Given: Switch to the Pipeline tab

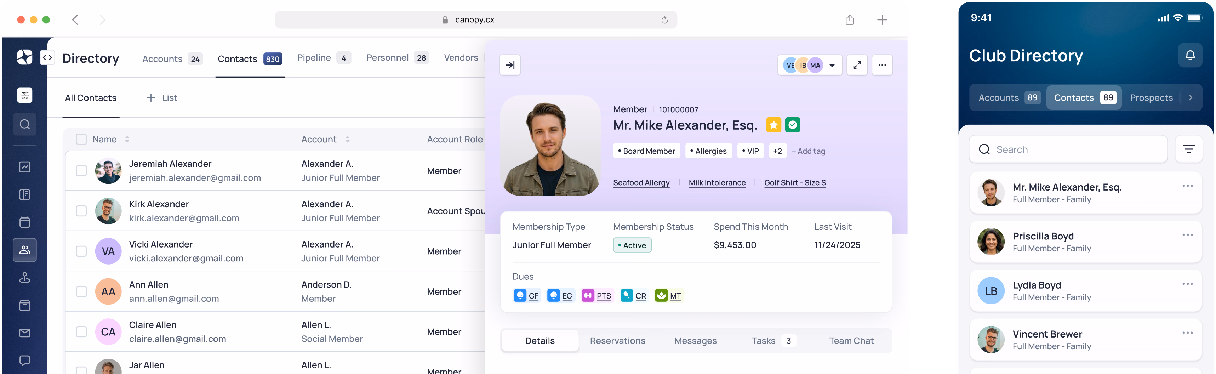Looking at the screenshot, I should (324, 58).
